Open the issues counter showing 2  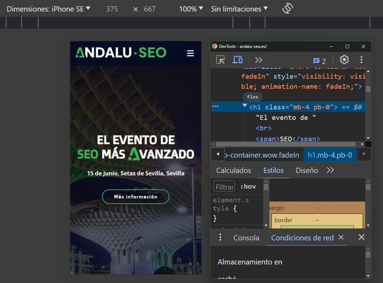click(319, 61)
